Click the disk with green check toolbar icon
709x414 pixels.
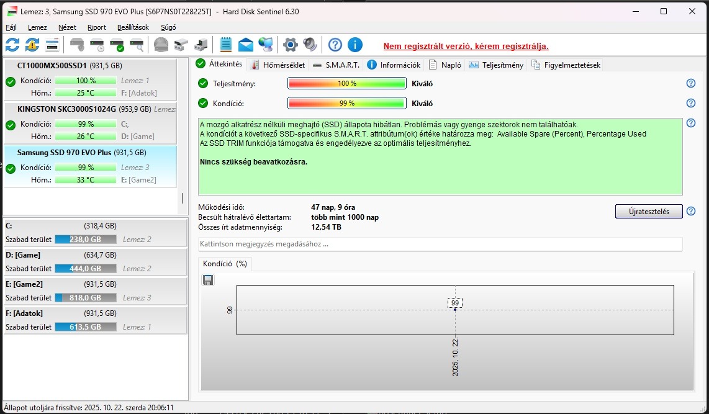coord(117,45)
